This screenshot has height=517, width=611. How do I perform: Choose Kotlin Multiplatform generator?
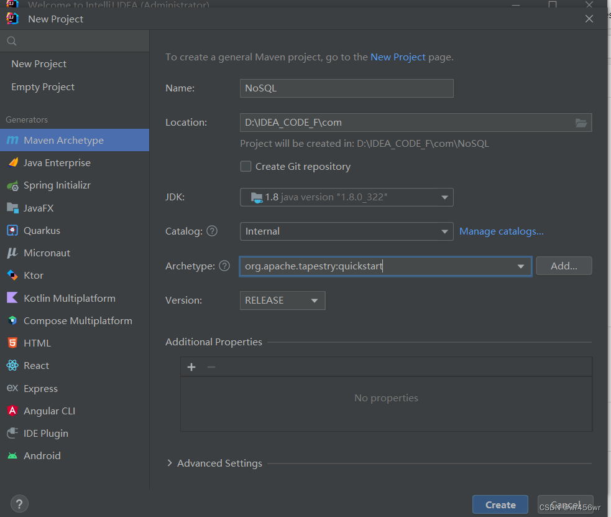point(75,298)
